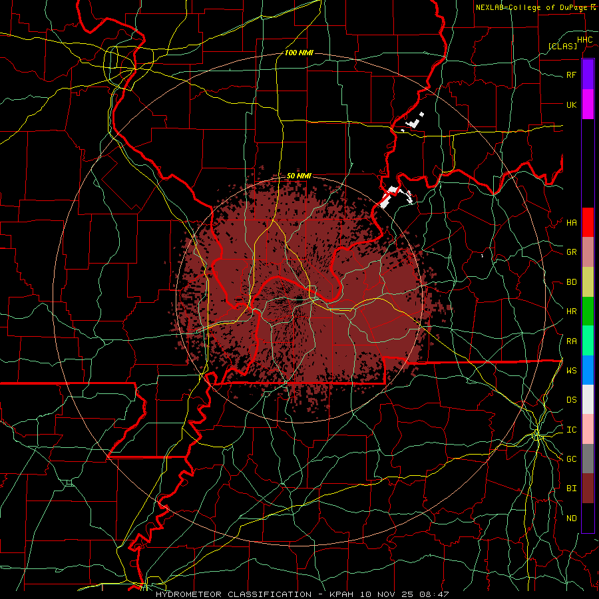Click the yellow BD legend swatch
This screenshot has height=599, width=599.
coord(588,282)
